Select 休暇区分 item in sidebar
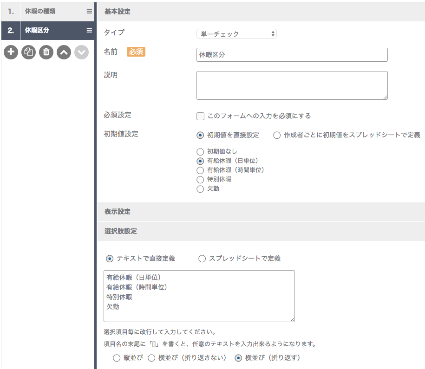Image resolution: width=425 pixels, height=369 pixels. click(48, 30)
